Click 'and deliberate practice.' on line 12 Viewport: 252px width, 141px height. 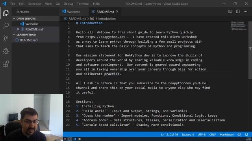[x=98, y=74]
